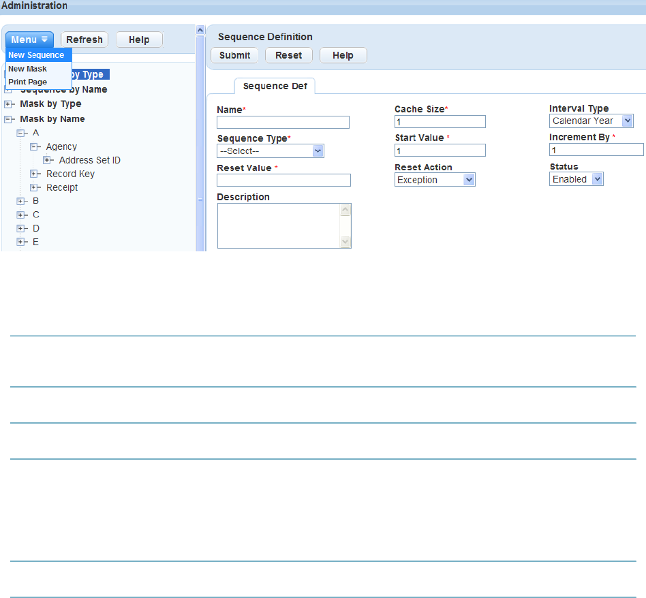Expand the B tree node
Image resolution: width=646 pixels, height=598 pixels.
[20, 201]
